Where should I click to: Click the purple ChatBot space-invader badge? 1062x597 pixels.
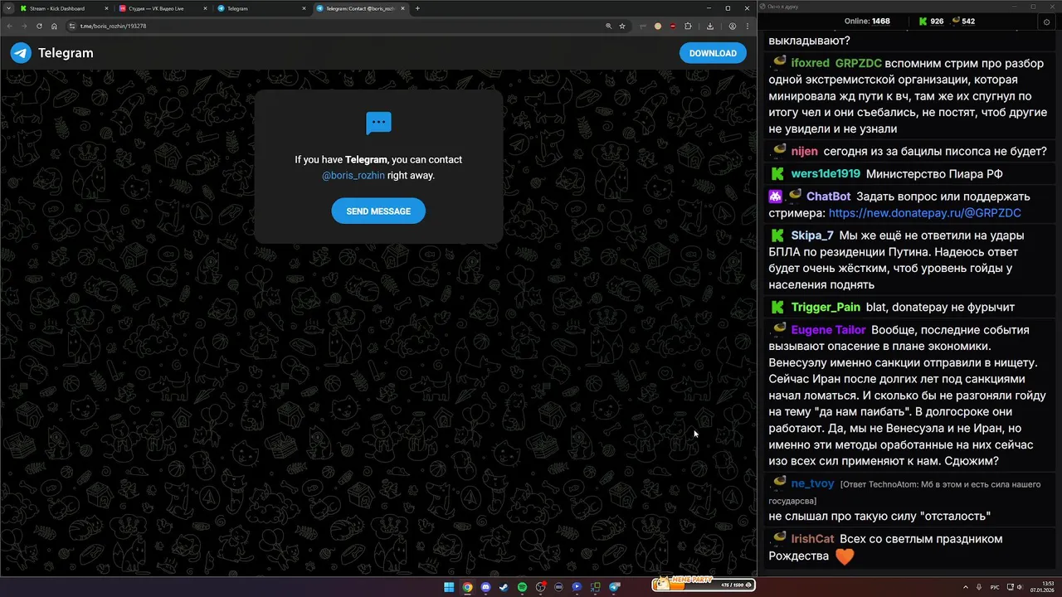pyautogui.click(x=775, y=197)
